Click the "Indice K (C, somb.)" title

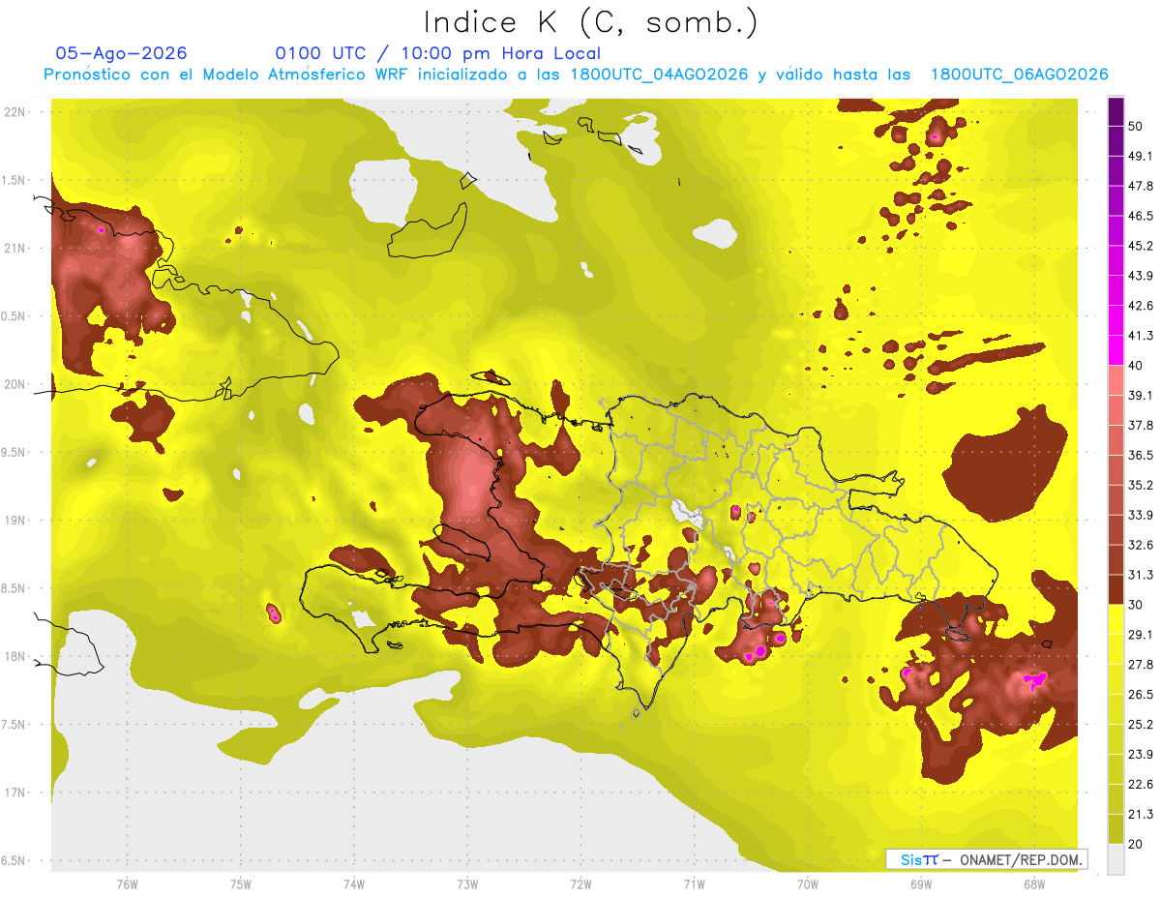[590, 21]
